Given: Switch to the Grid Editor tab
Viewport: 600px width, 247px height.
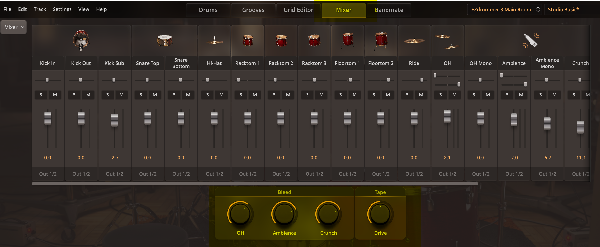Looking at the screenshot, I should tap(298, 10).
